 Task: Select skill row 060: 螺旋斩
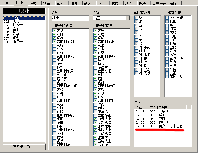(x=162, y=122)
